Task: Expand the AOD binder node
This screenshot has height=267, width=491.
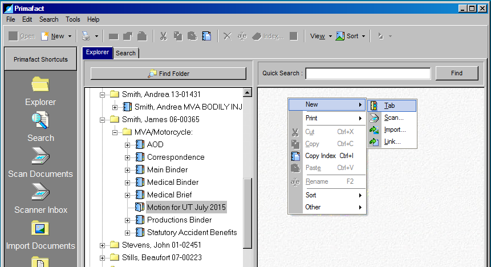Action: [127, 145]
